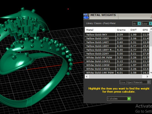Click the Metal column header

tap(100, 30)
